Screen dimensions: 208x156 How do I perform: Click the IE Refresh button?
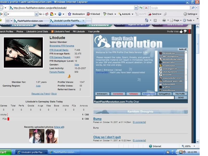141,8
